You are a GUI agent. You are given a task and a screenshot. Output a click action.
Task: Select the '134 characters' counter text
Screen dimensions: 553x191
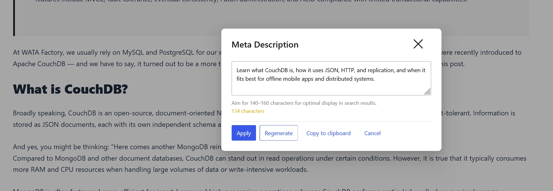click(248, 111)
